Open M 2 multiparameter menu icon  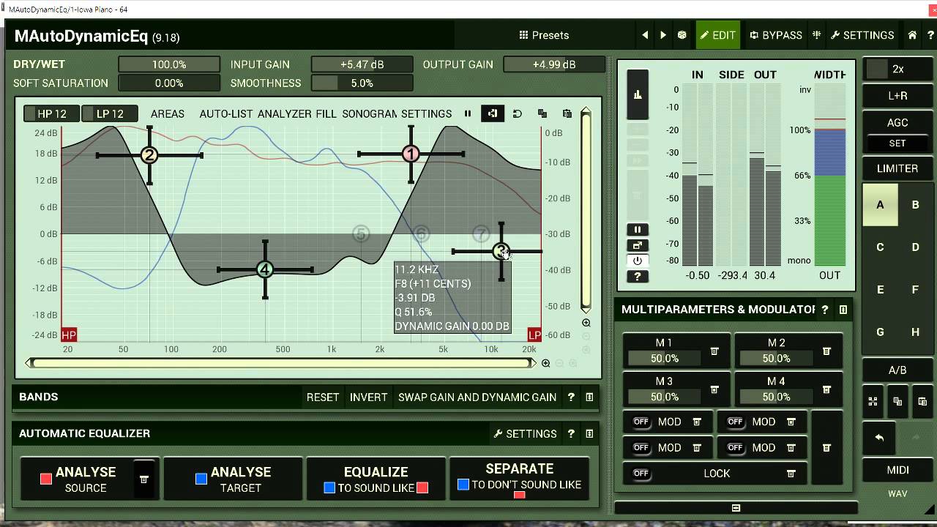coord(826,351)
